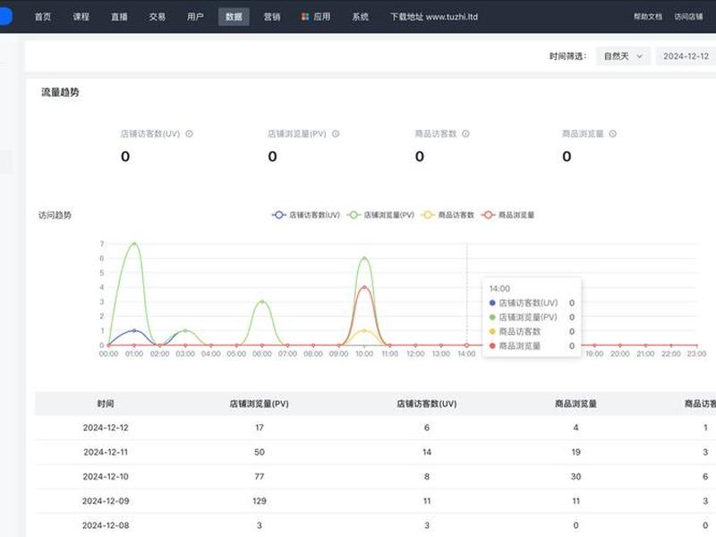This screenshot has height=537, width=716.
Task: Click PV value 77 in the table
Action: 260,477
